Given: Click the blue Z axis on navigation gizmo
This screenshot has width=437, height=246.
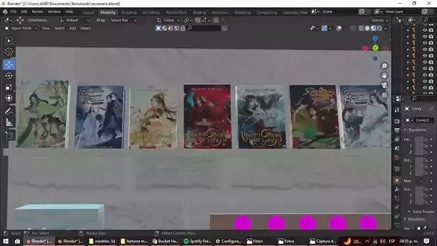Looking at the screenshot, I should [376, 38].
